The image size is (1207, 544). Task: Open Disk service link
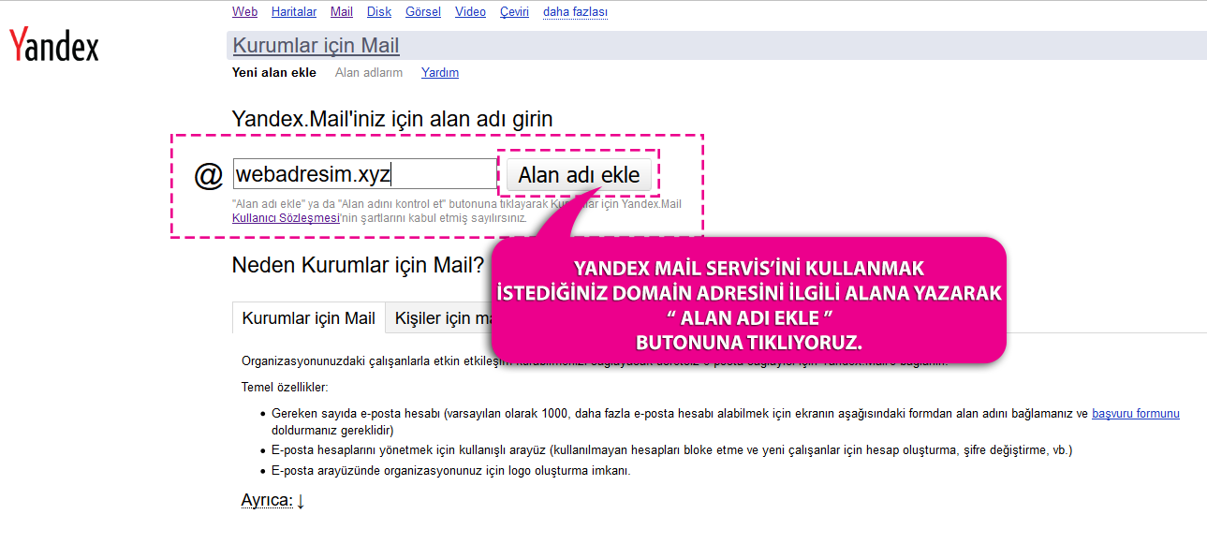(379, 12)
